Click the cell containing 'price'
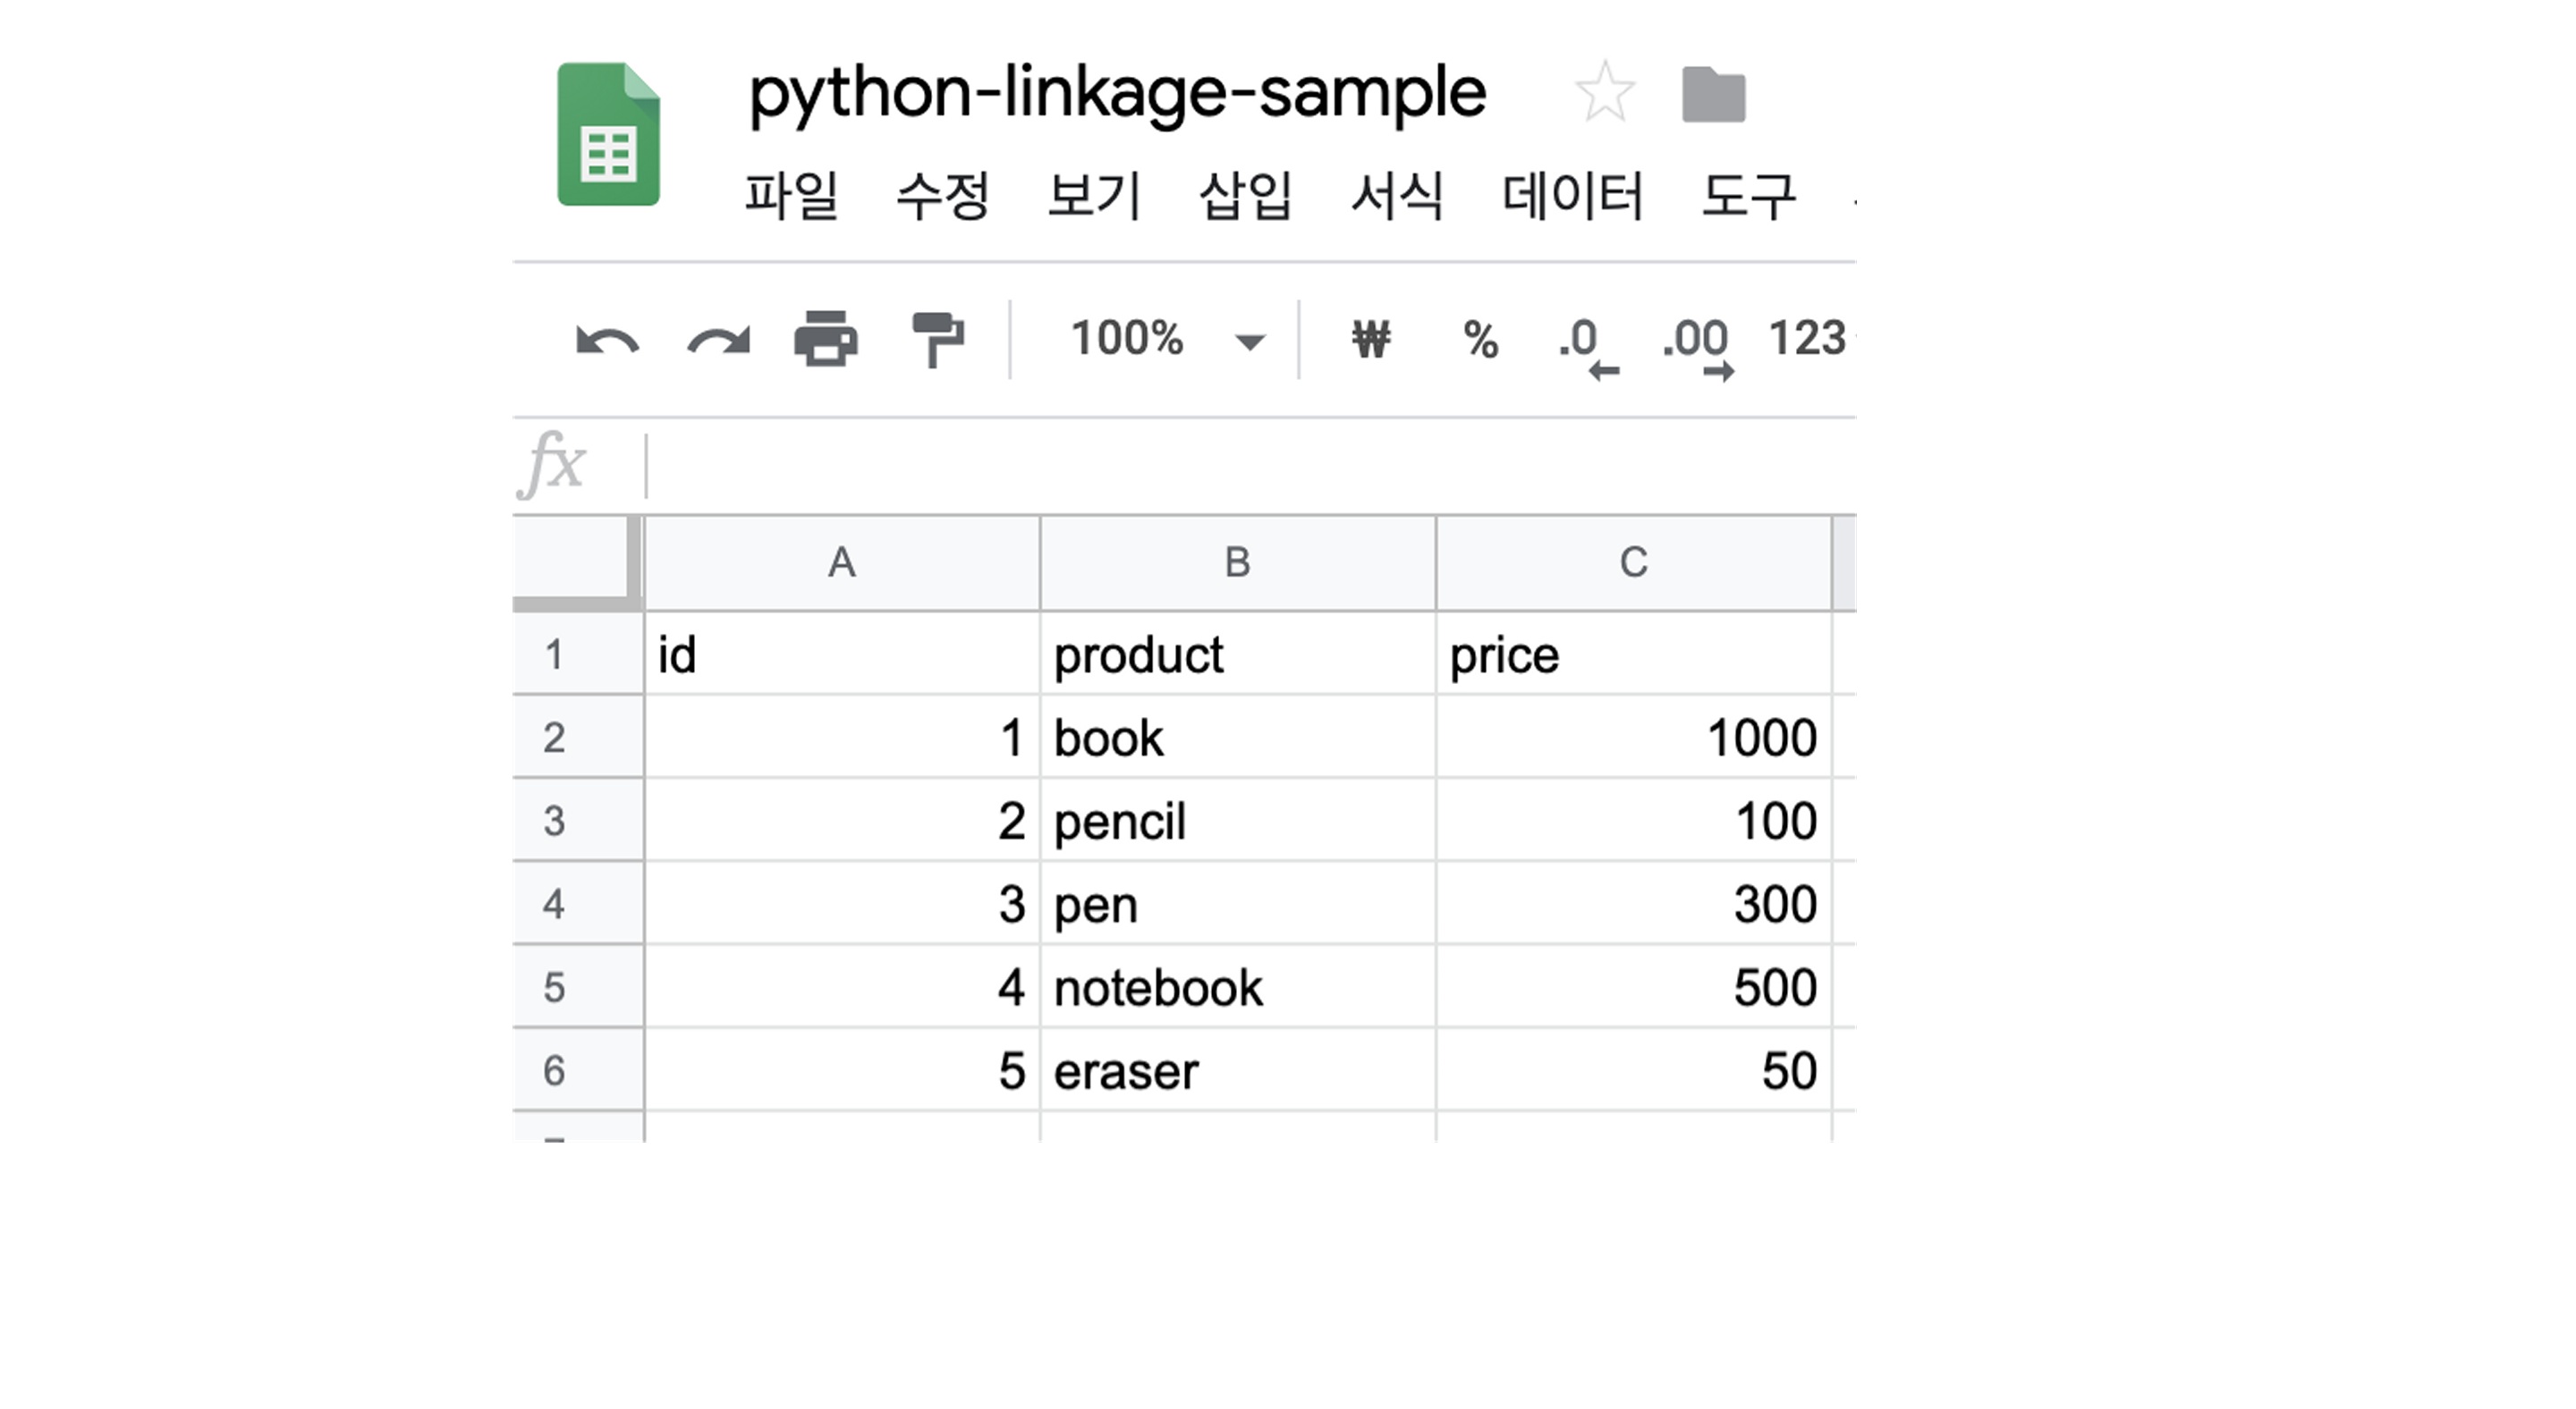This screenshot has width=2576, height=1409. click(1634, 654)
